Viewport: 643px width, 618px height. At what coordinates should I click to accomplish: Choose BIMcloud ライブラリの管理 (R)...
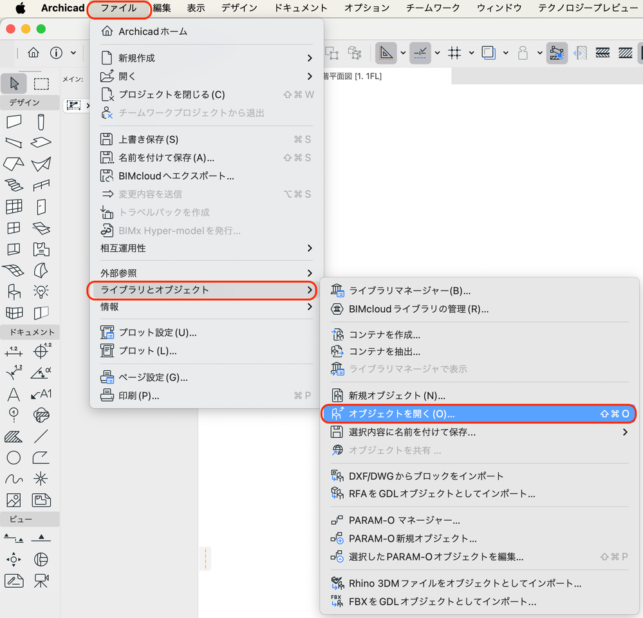[x=480, y=309]
